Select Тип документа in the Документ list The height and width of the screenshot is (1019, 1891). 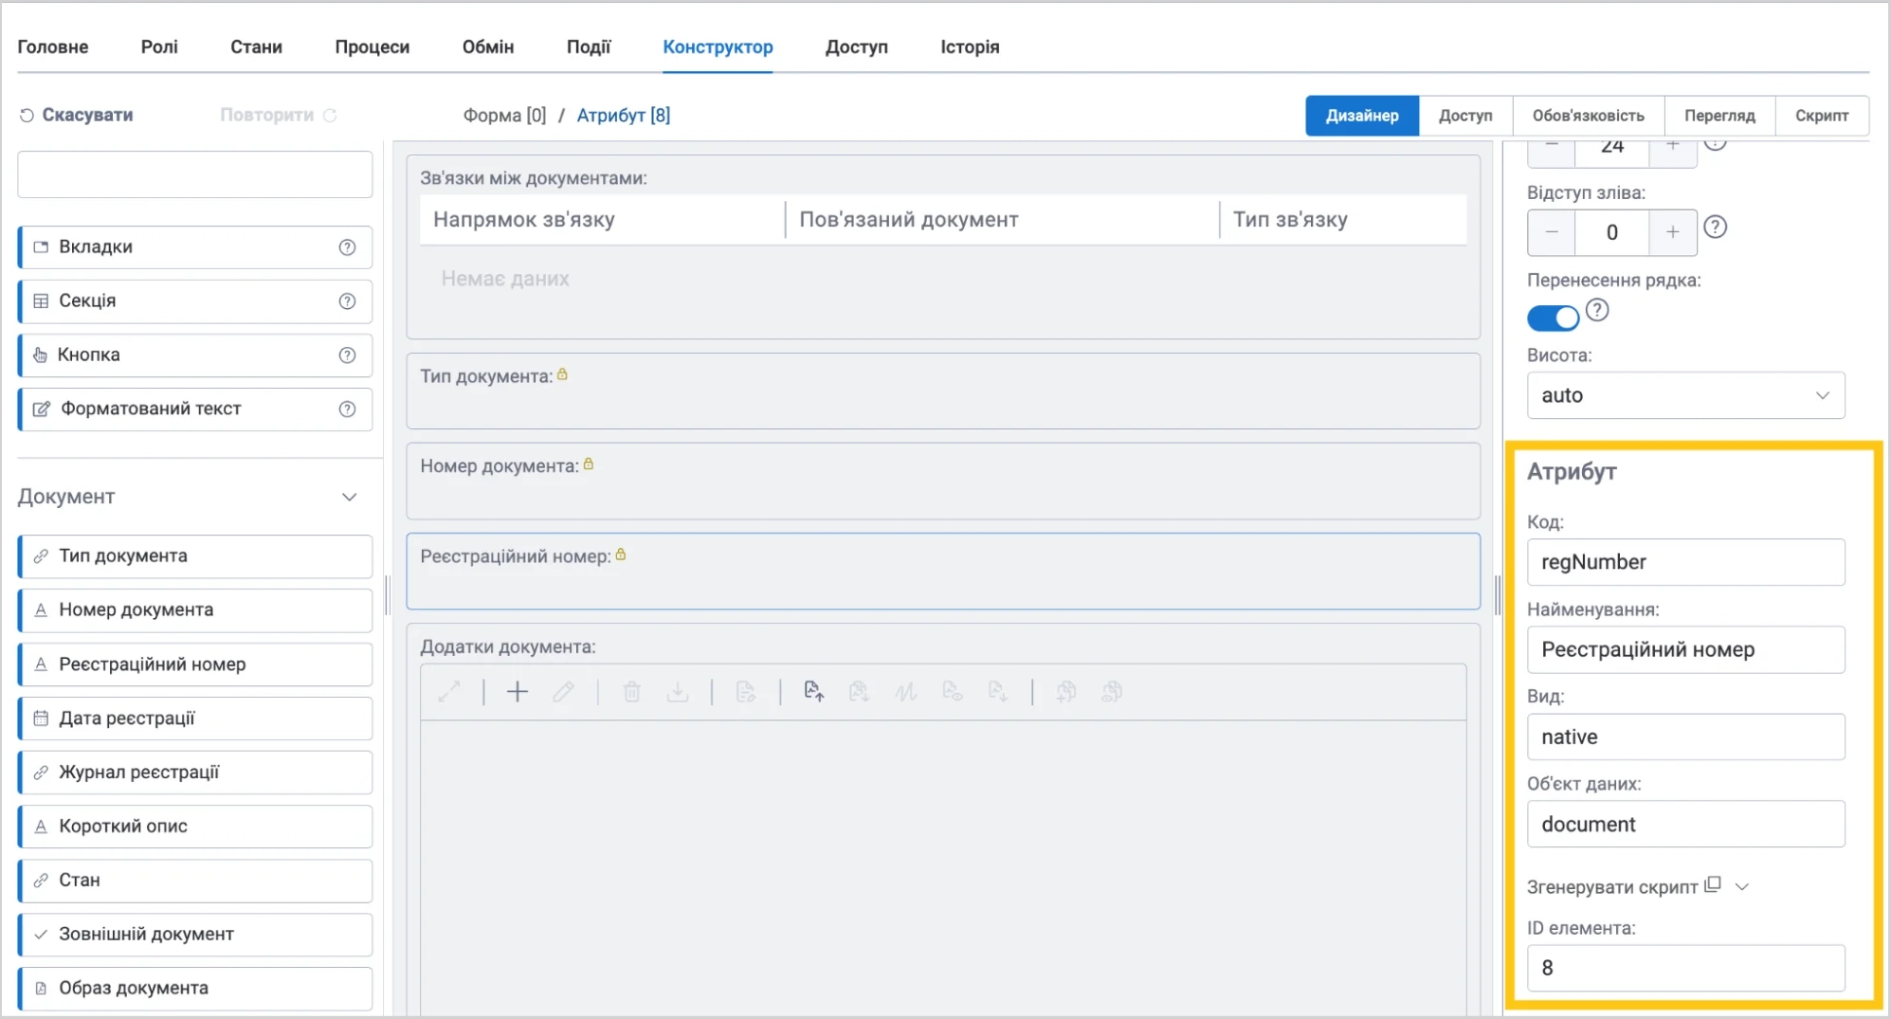[195, 556]
